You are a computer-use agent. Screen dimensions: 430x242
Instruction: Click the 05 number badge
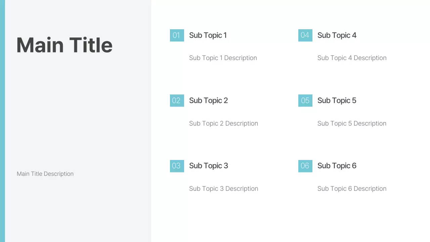(x=305, y=100)
